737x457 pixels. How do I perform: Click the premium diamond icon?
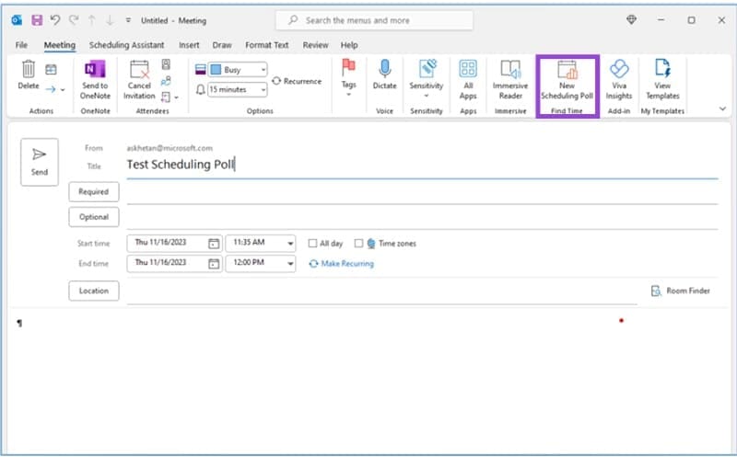tap(631, 19)
